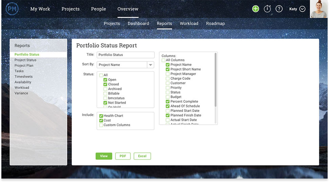Check the Billable status checkbox
The image size is (329, 182).
coord(105,94)
